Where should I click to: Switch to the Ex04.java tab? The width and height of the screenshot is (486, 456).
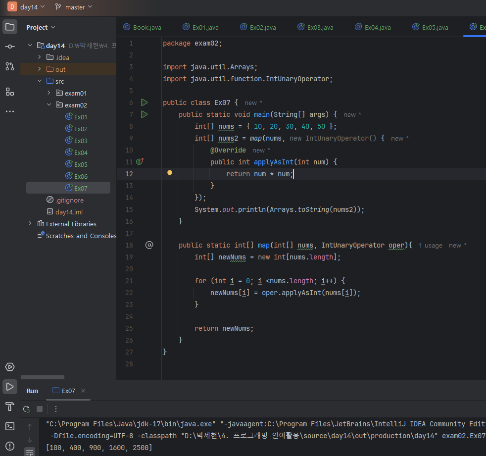(x=373, y=27)
